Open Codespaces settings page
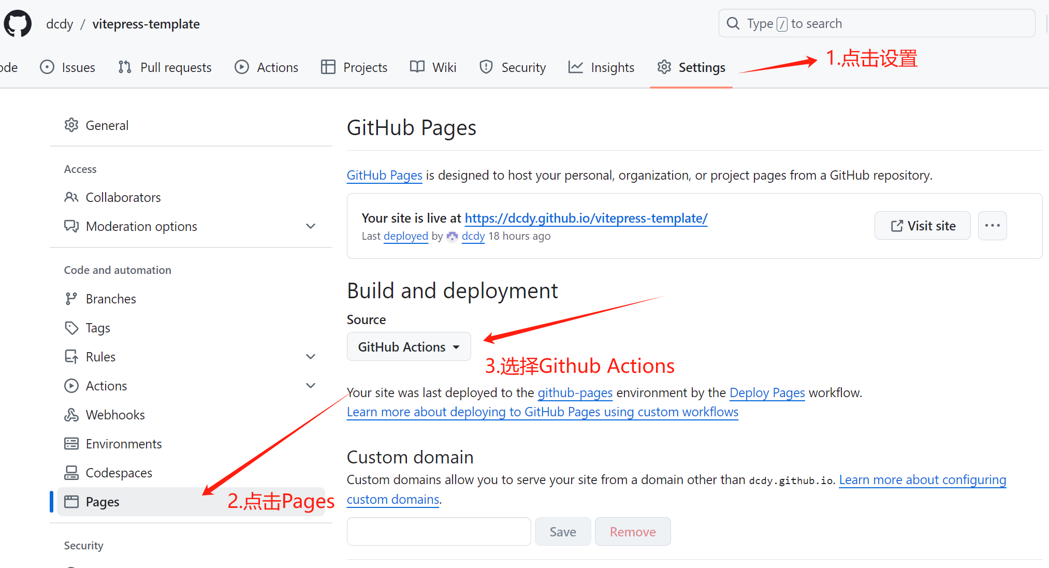 [191, 473]
